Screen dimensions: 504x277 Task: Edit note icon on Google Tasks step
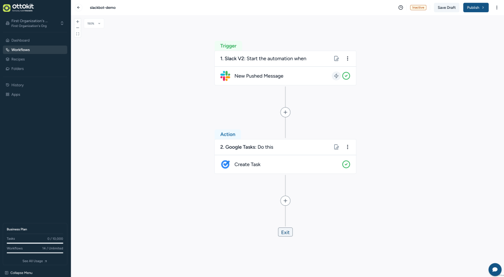[x=337, y=147]
